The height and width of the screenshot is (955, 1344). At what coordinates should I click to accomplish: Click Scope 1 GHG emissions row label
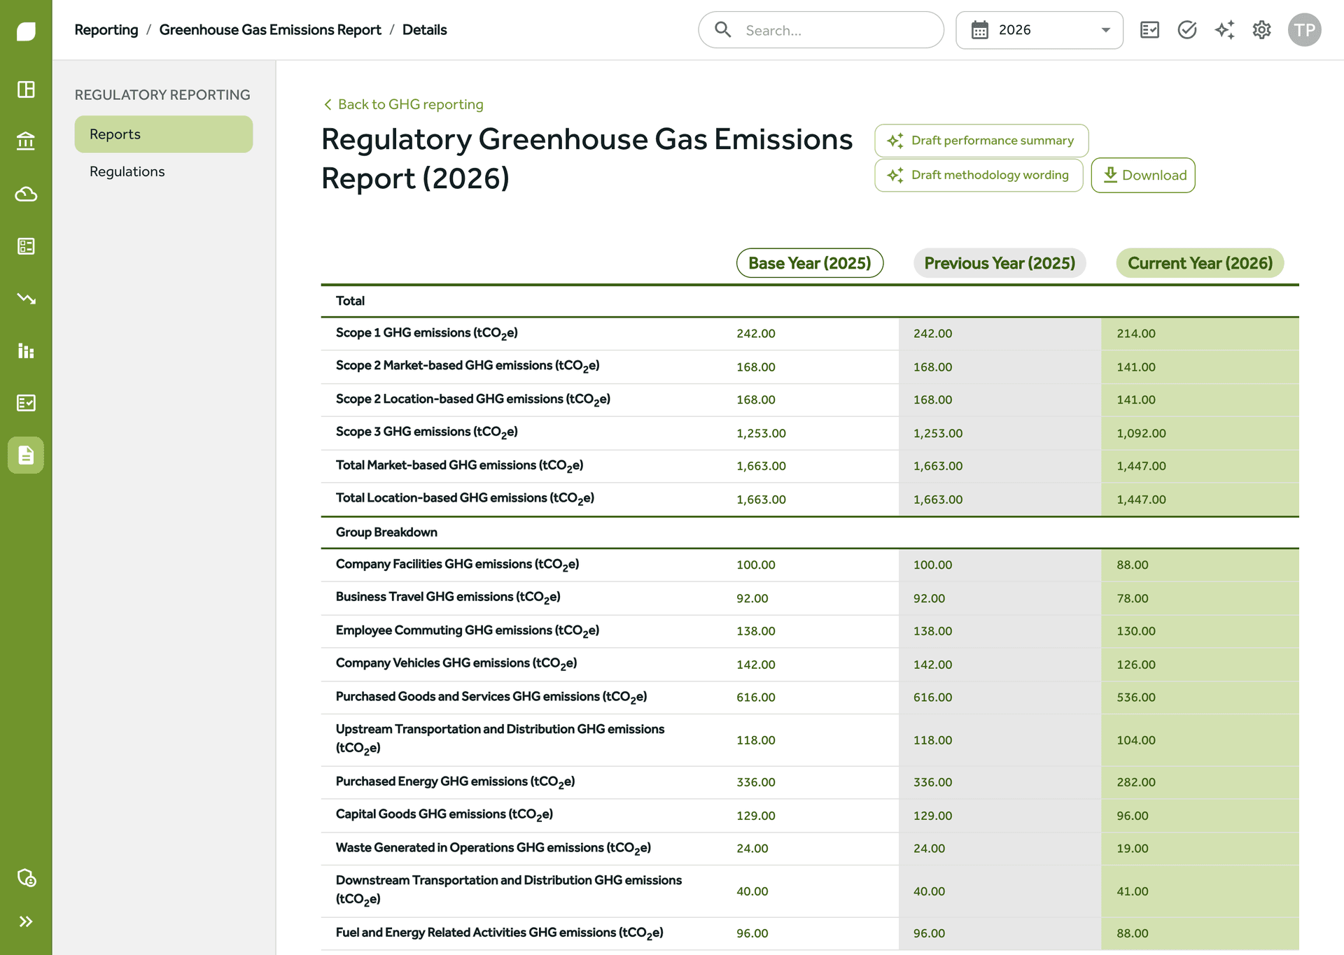427,333
